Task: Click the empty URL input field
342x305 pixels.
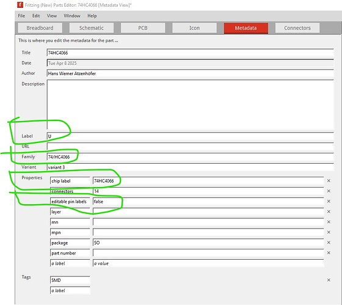Action: pyautogui.click(x=190, y=146)
